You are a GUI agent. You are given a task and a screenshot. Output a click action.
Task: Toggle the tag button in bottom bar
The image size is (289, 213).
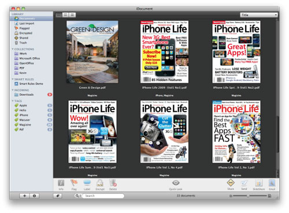coord(57,196)
